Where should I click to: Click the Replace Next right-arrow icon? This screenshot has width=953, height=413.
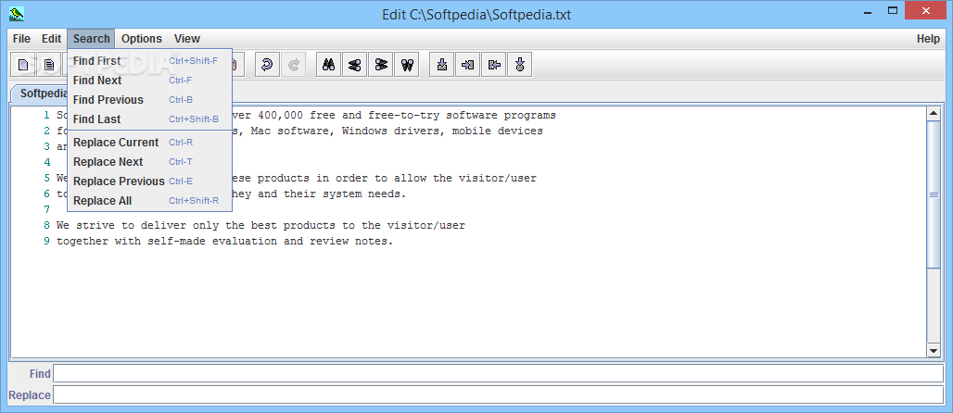pyautogui.click(x=468, y=65)
